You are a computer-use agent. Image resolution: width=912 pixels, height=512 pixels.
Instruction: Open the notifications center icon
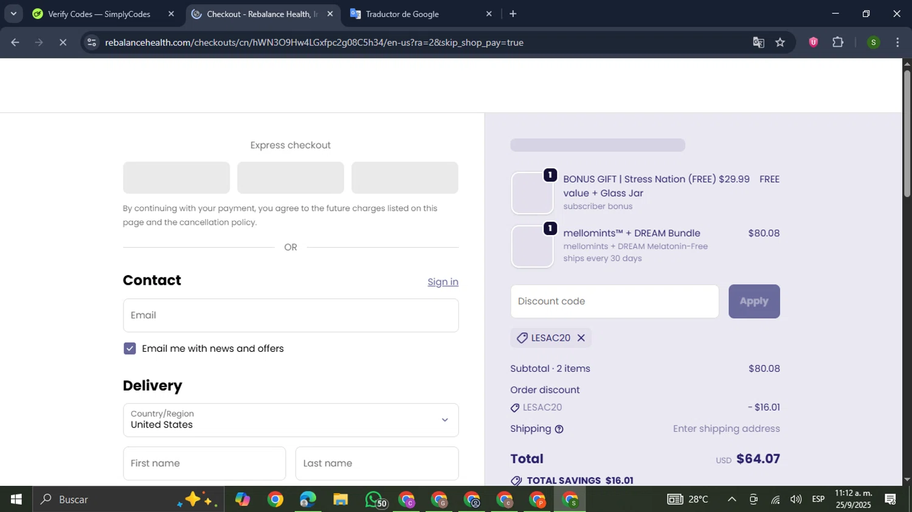pyautogui.click(x=891, y=499)
